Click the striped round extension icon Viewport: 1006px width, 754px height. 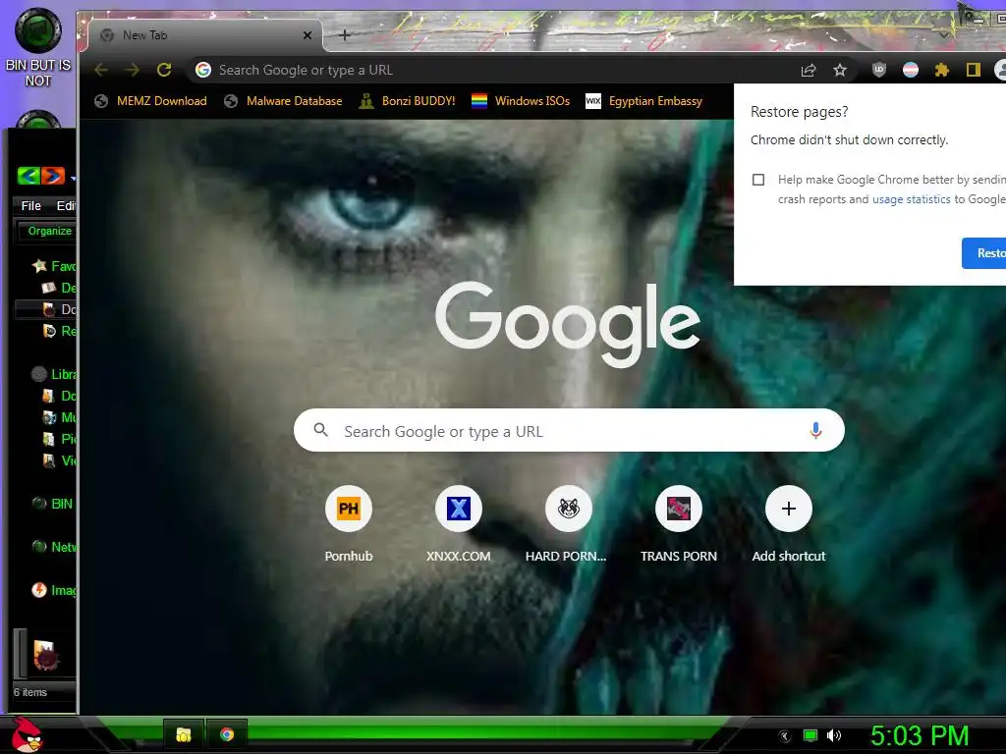[911, 70]
